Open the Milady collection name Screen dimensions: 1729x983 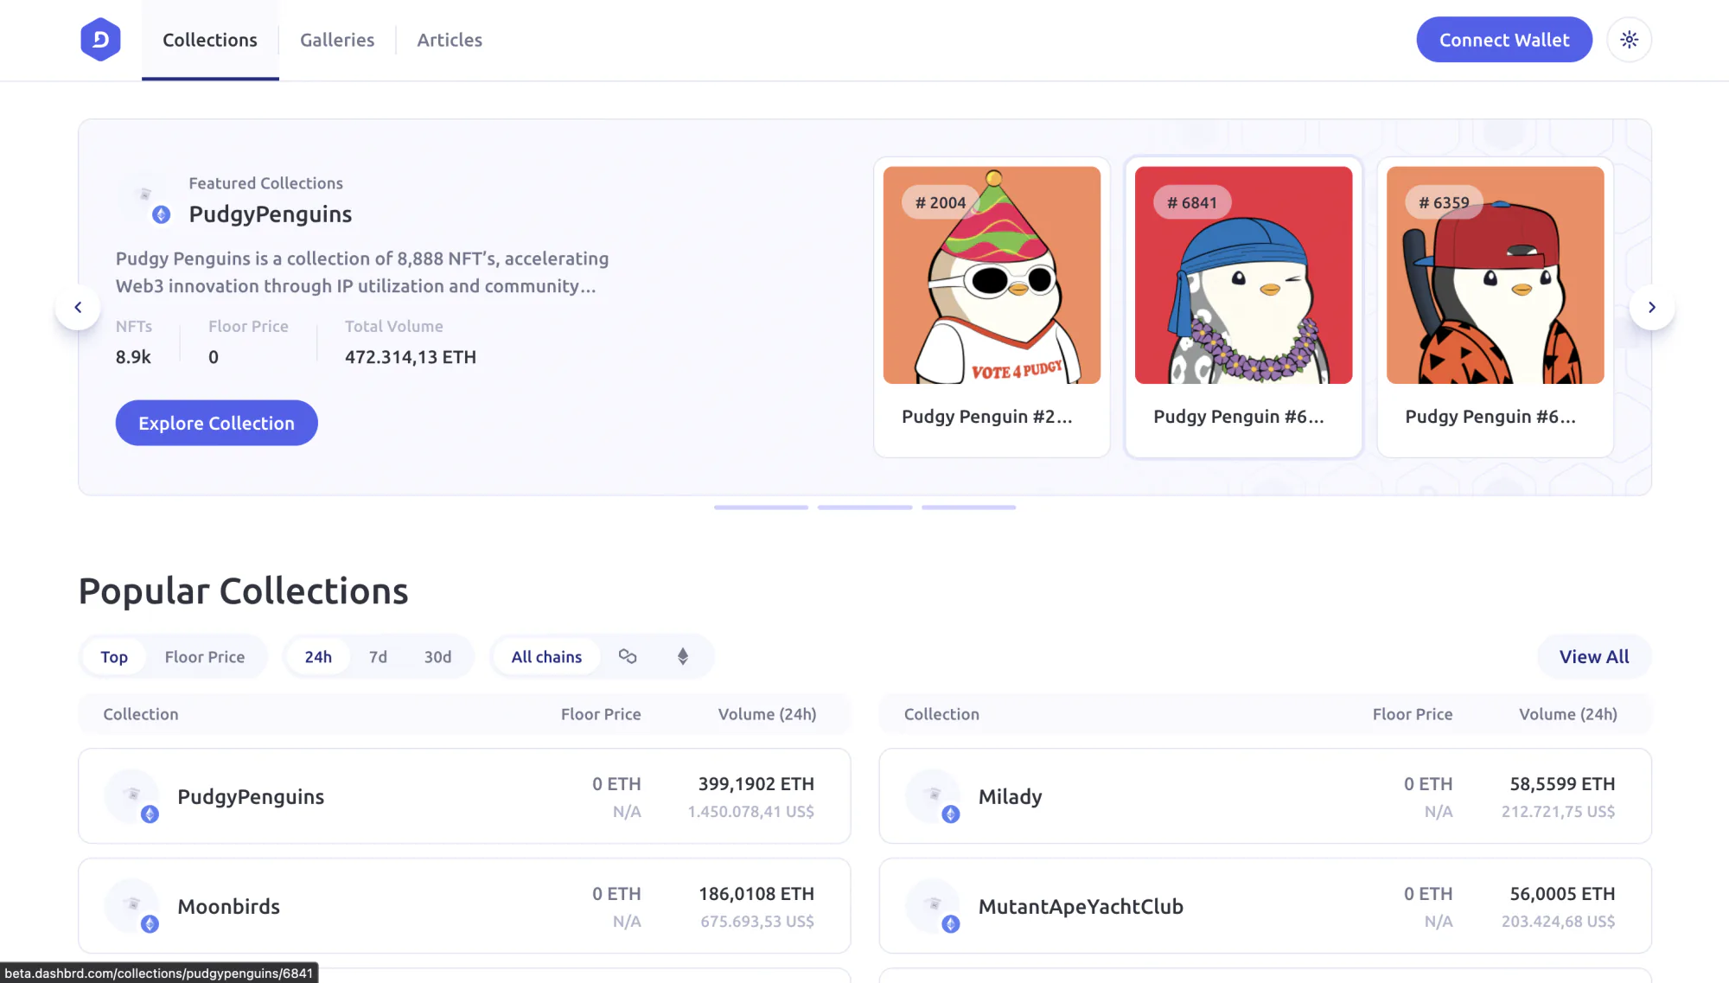[x=1010, y=796]
